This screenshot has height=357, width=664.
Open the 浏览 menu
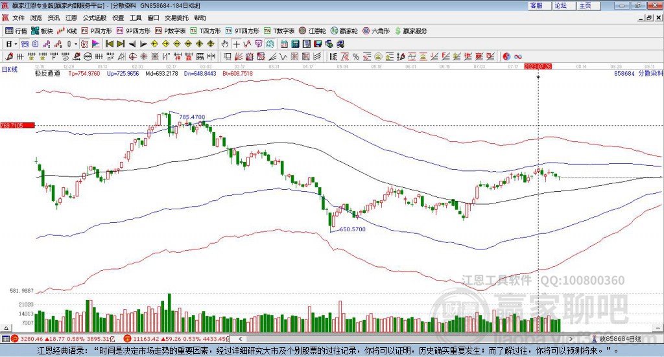36,17
